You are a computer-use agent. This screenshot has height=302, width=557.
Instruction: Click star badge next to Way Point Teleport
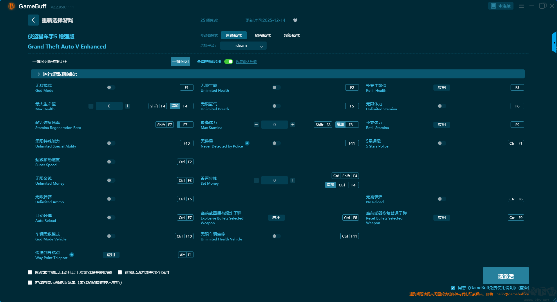(72, 255)
